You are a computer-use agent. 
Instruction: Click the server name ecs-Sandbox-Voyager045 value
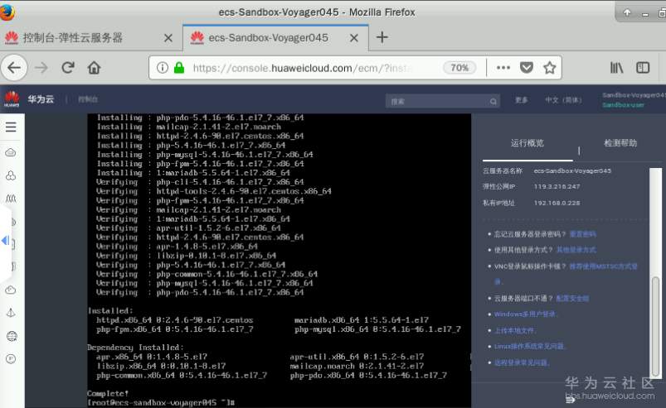point(572,170)
